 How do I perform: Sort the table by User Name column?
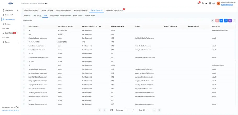point(39,26)
